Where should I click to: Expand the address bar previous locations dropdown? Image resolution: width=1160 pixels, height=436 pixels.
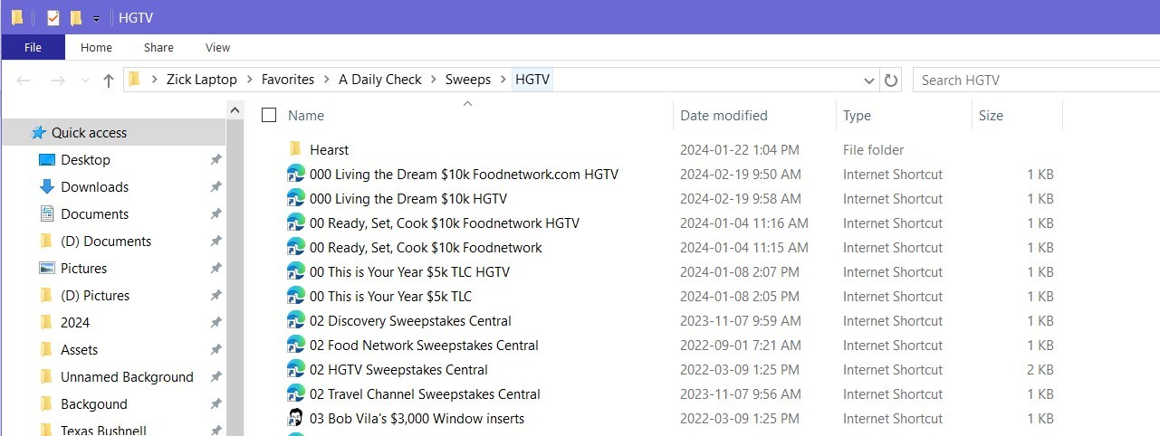[x=869, y=80]
